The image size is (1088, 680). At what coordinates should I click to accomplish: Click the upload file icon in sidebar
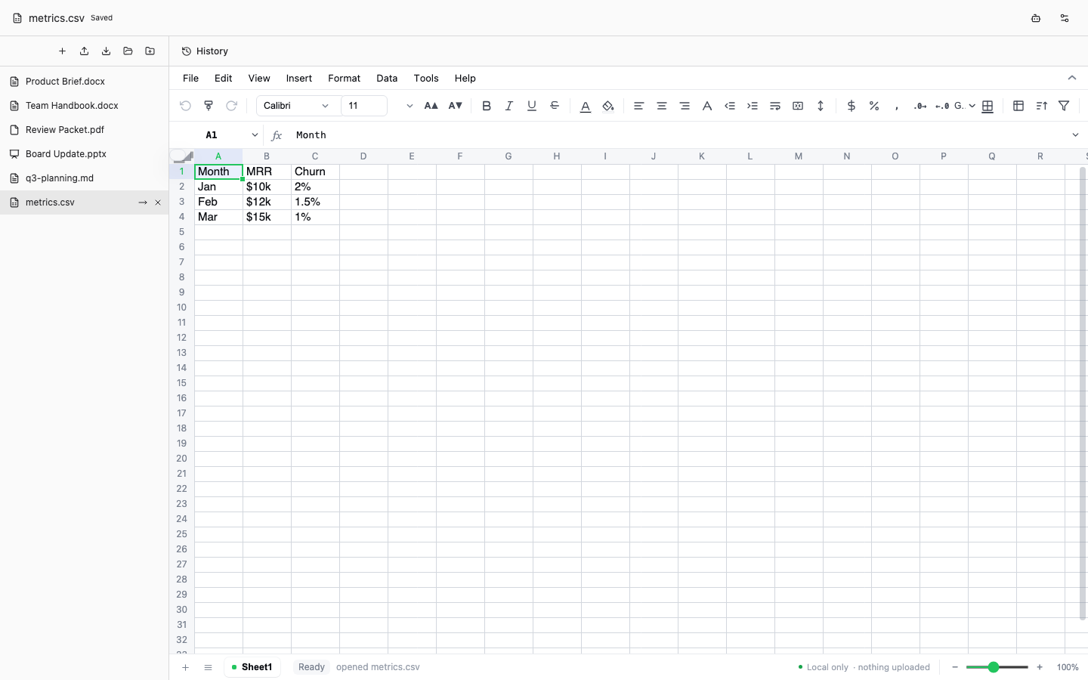click(x=84, y=51)
